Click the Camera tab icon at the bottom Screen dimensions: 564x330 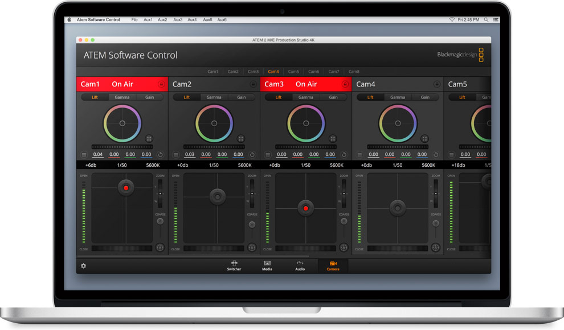pyautogui.click(x=333, y=263)
